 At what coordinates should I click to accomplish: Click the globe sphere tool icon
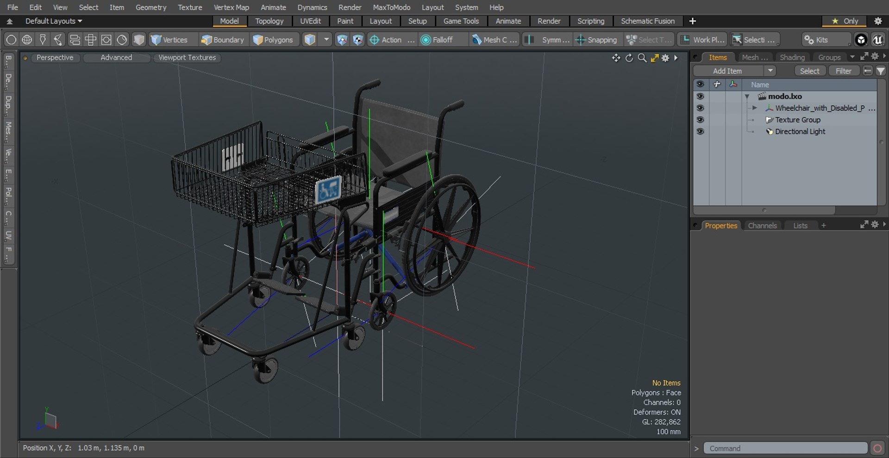[27, 40]
